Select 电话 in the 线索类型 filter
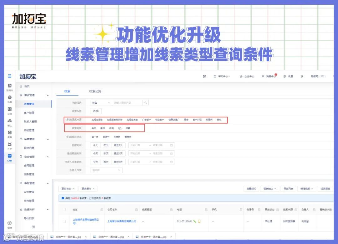338x244 pixels. 103,128
